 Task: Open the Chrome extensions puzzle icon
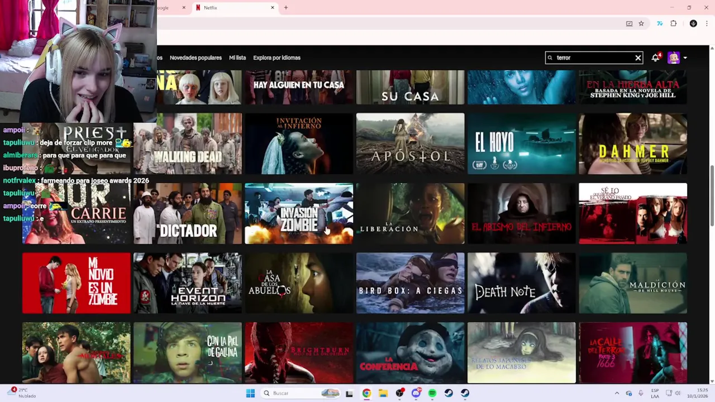(674, 23)
